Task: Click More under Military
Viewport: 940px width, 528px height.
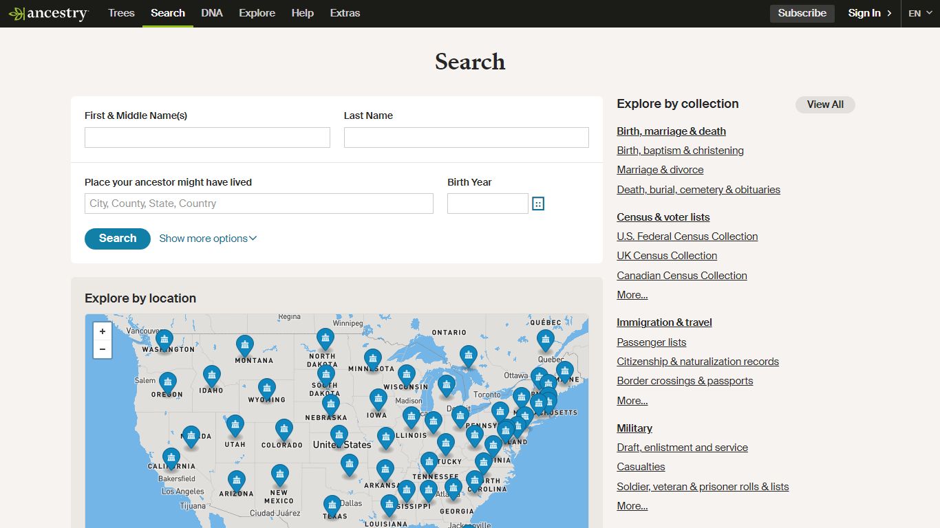Action: (x=632, y=506)
